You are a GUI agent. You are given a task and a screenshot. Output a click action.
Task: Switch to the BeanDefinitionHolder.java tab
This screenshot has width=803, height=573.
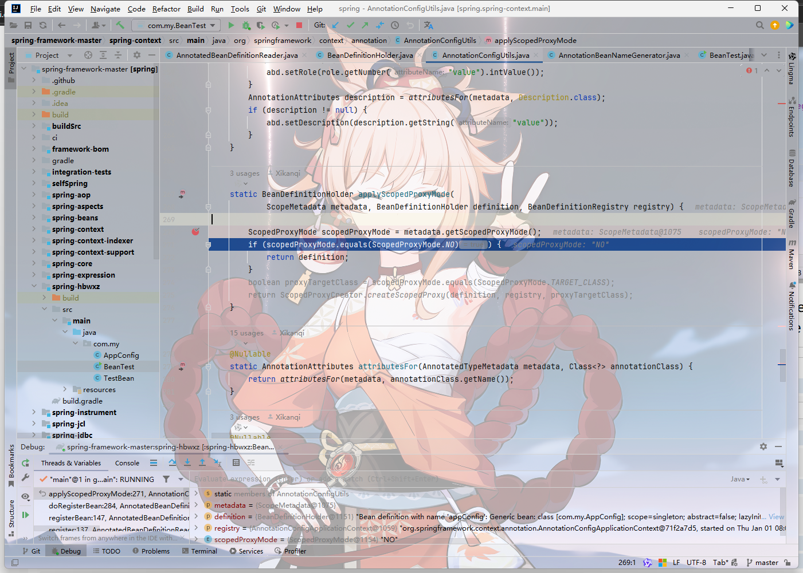[x=370, y=55]
